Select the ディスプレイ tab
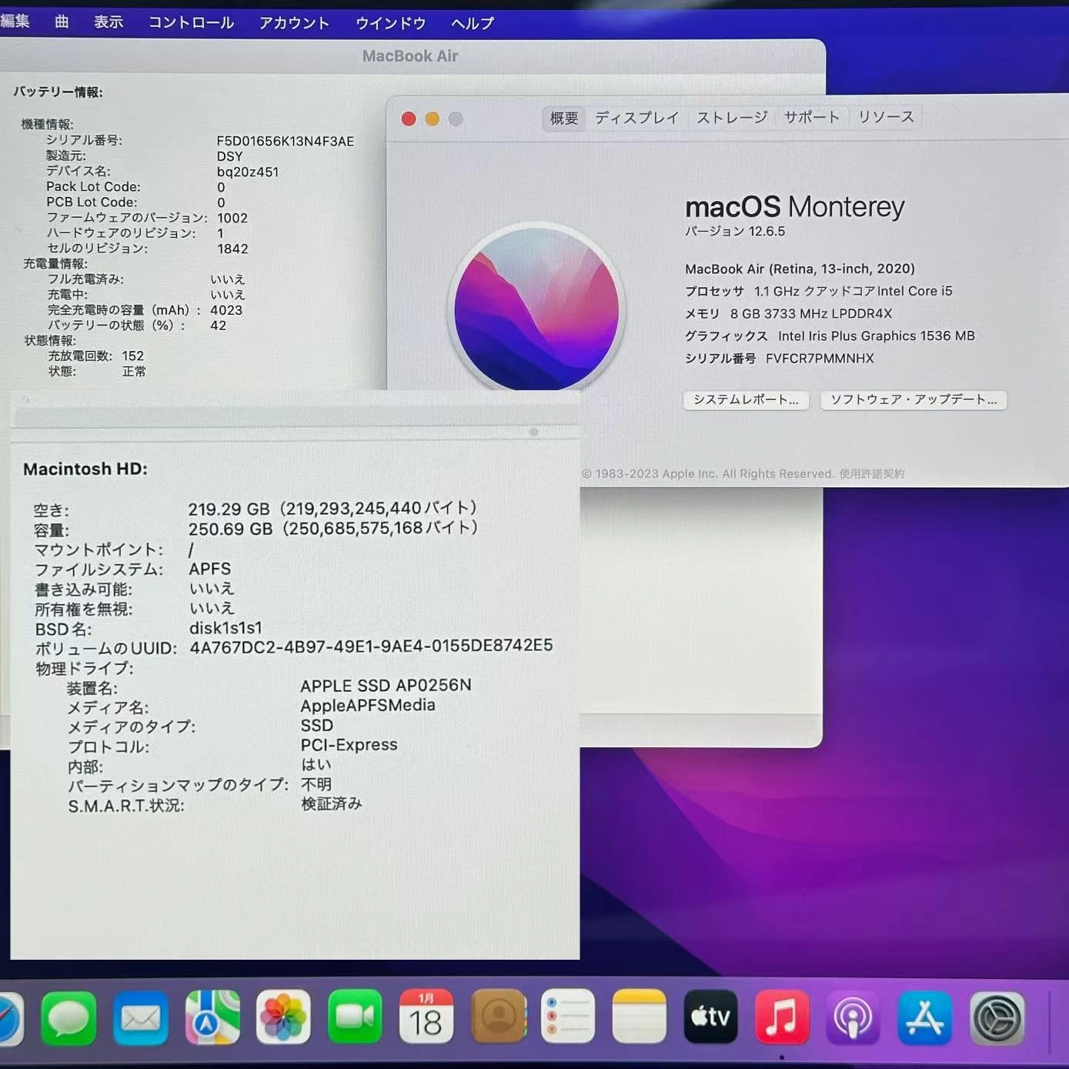Viewport: 1069px width, 1069px height. tap(636, 117)
